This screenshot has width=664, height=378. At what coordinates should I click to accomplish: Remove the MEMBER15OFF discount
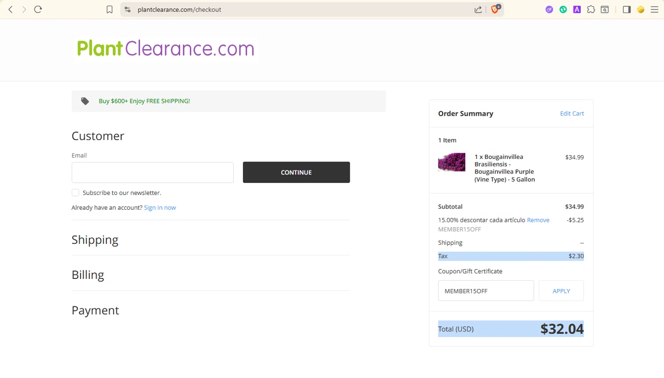[x=538, y=220]
